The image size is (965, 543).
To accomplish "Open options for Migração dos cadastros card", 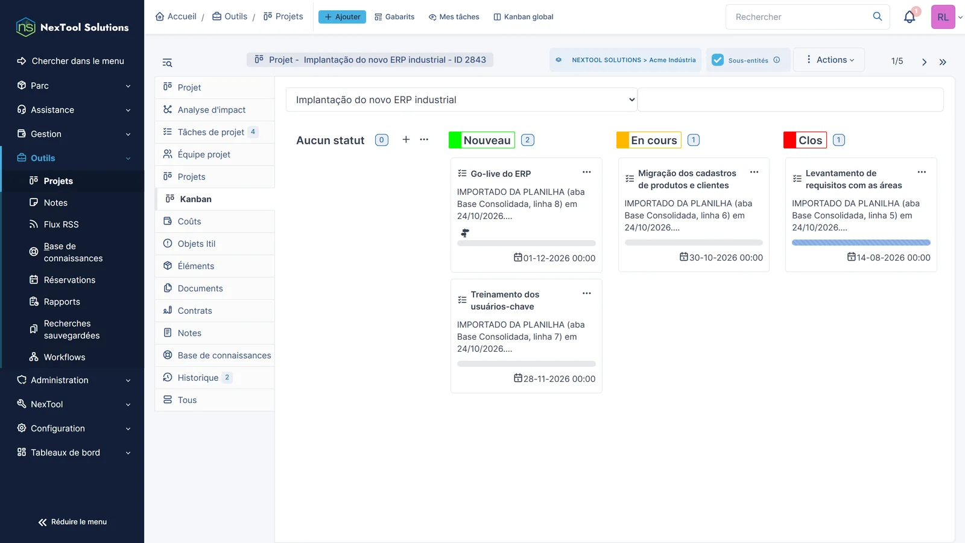I will coord(754,172).
